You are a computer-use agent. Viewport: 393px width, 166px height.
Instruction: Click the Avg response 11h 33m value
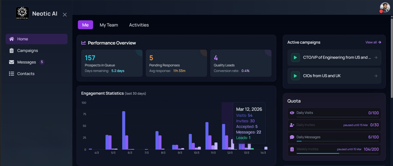(179, 71)
